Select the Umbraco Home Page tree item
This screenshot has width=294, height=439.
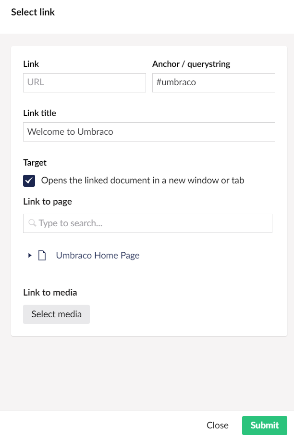pyautogui.click(x=98, y=256)
